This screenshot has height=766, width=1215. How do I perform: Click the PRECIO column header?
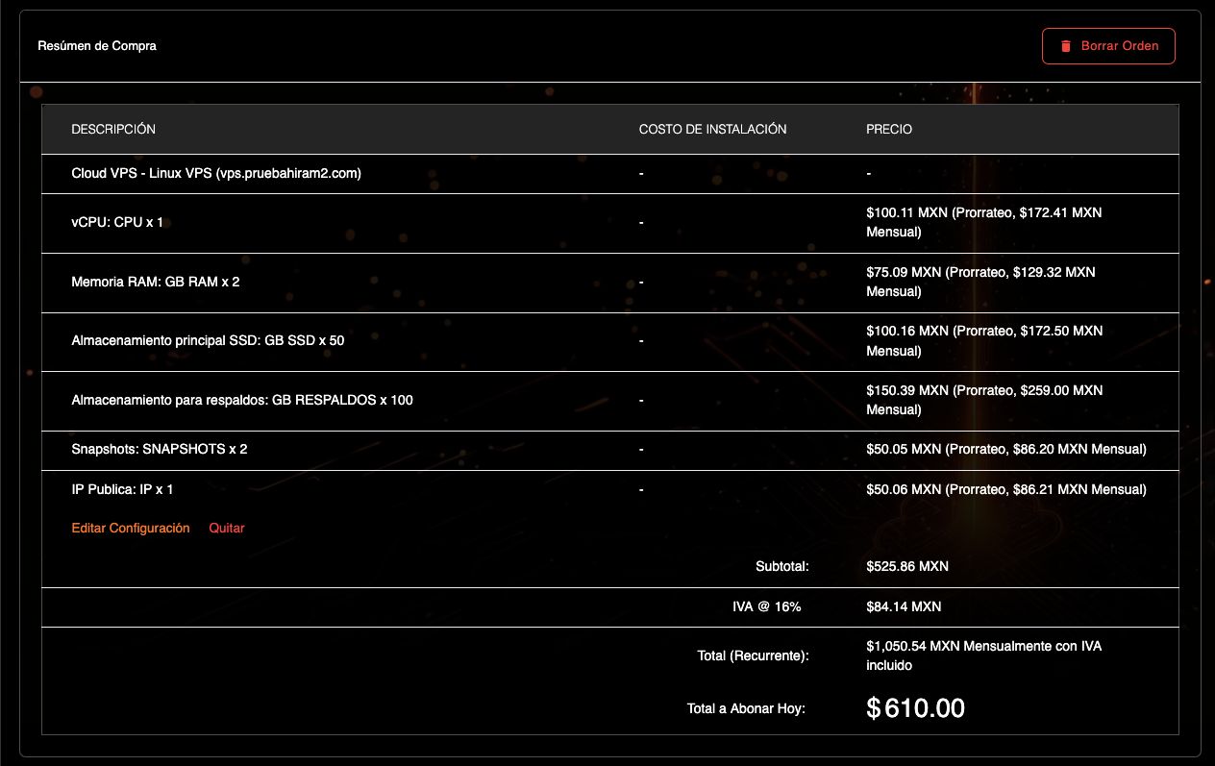(889, 130)
